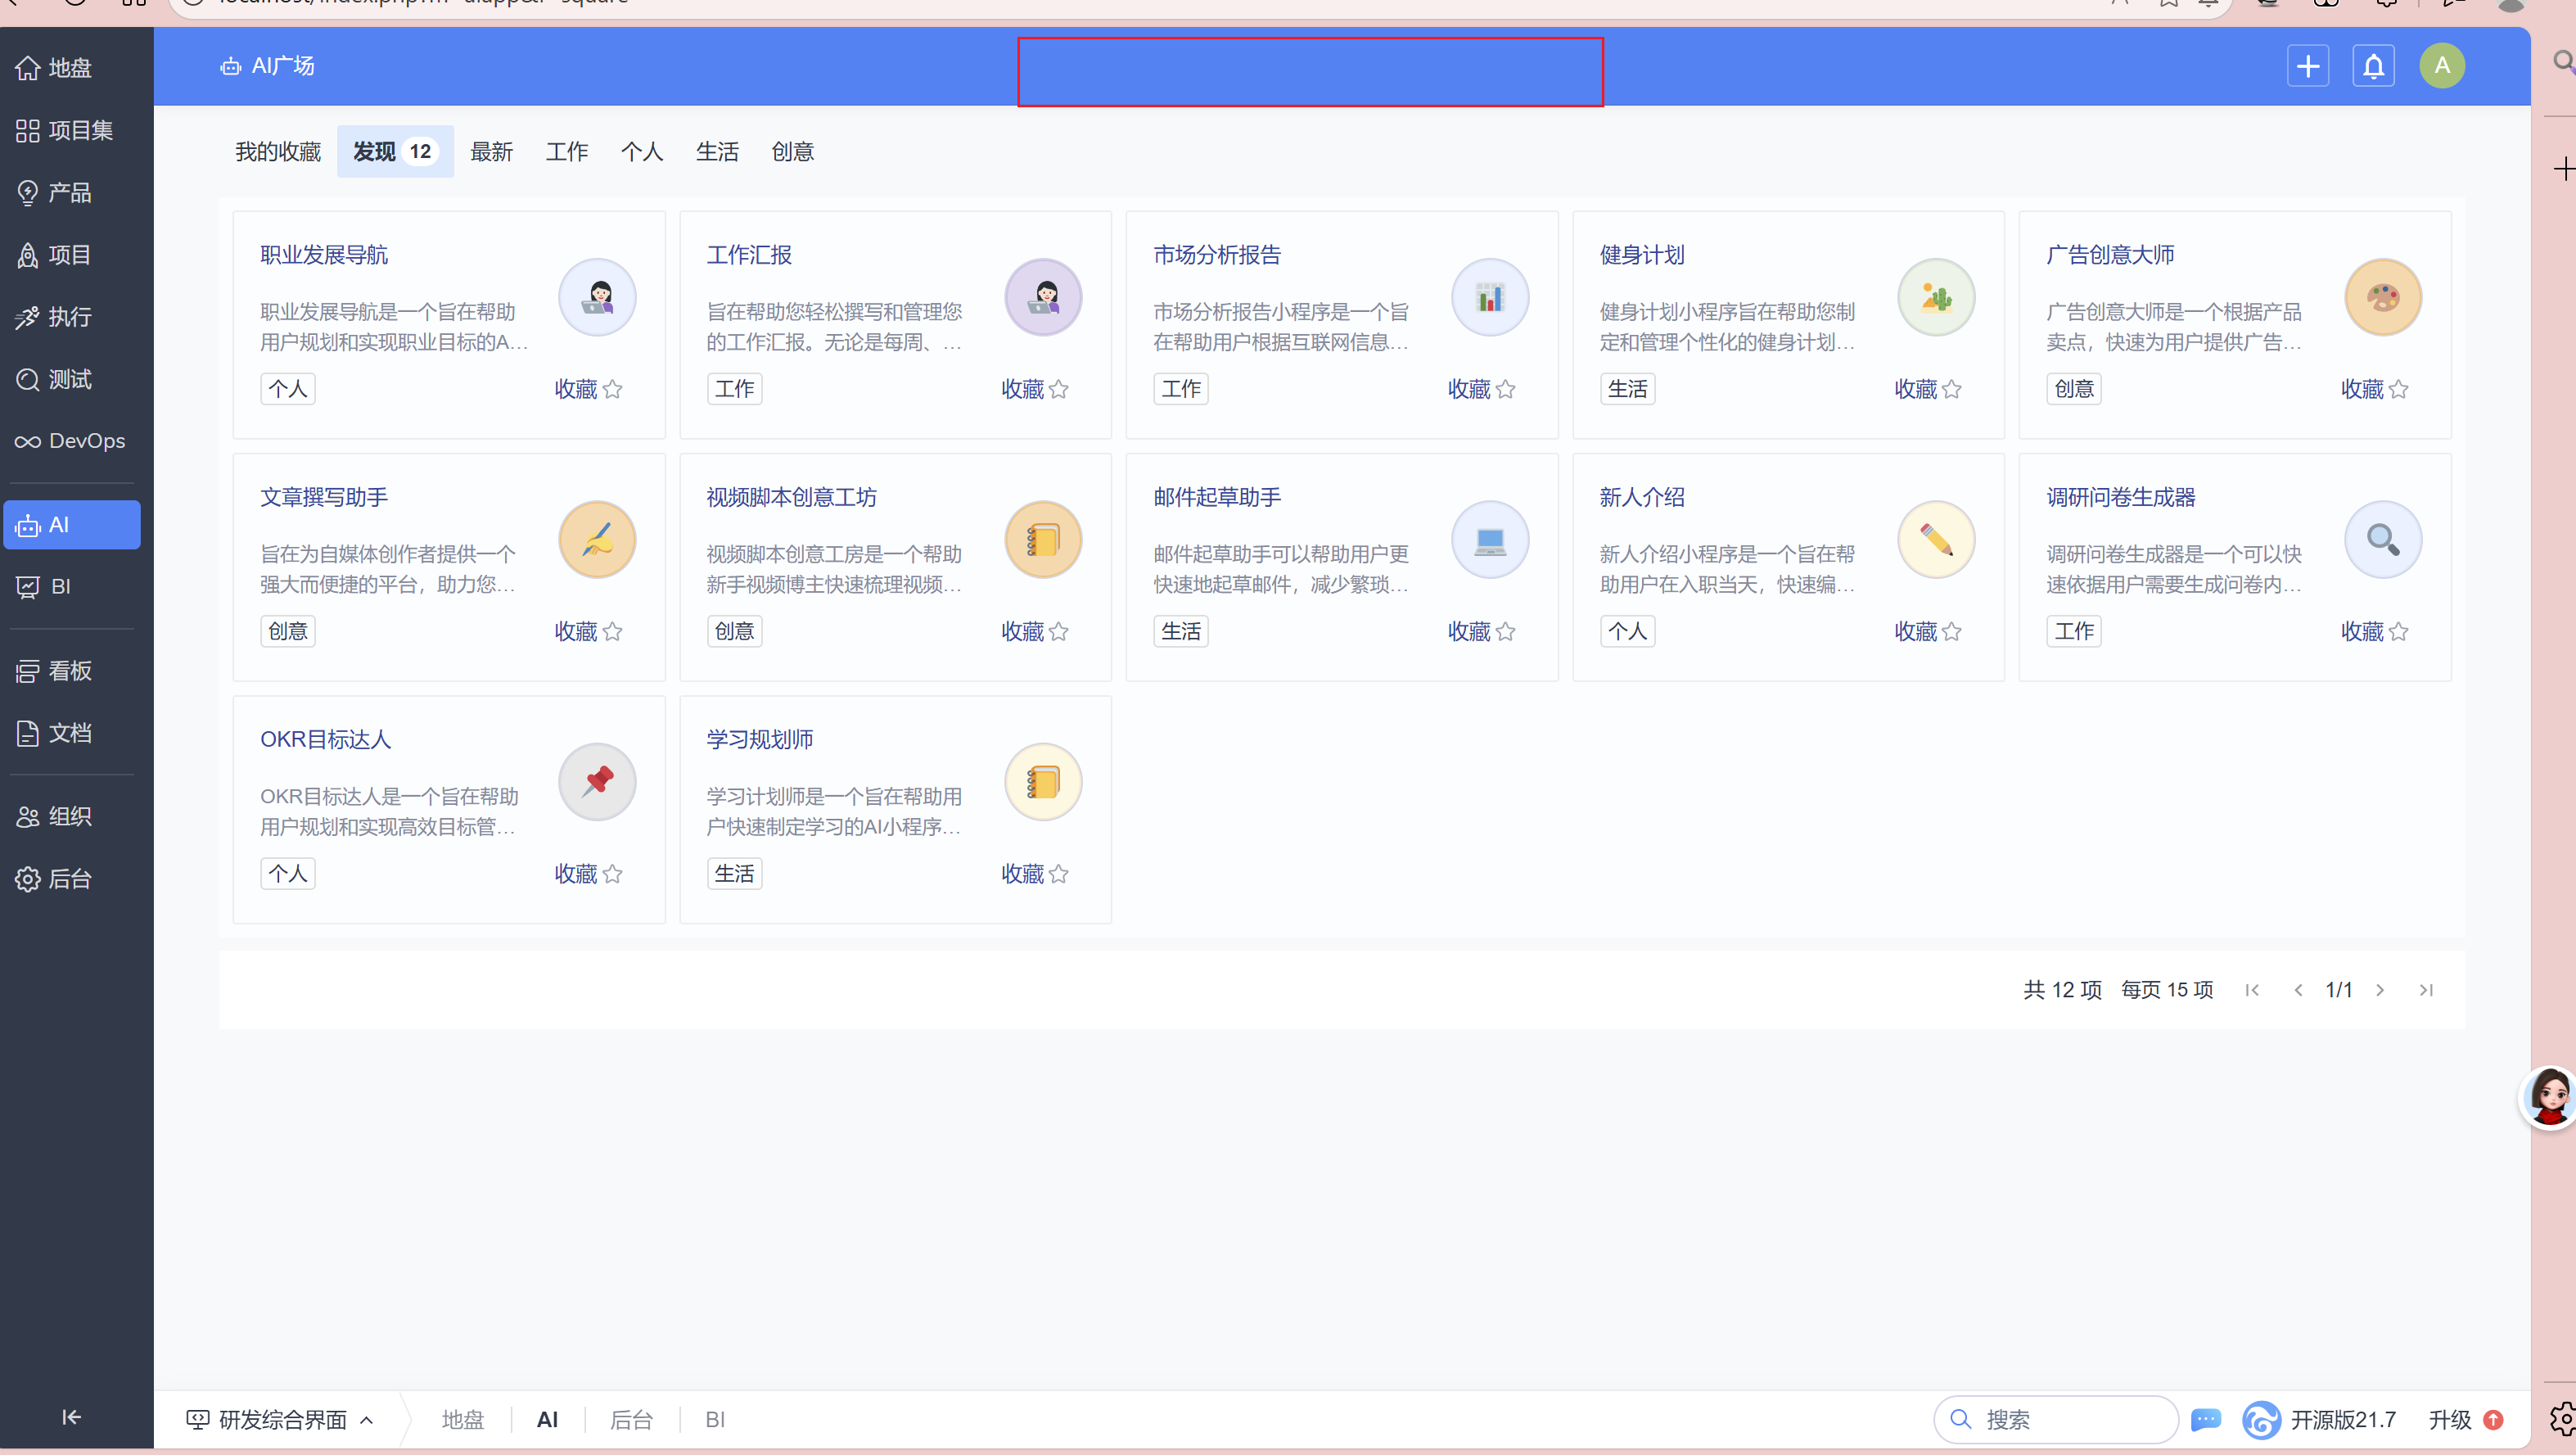Collapse the left sidebar with arrow icon
Viewport: 2576px width, 1455px height.
click(71, 1416)
